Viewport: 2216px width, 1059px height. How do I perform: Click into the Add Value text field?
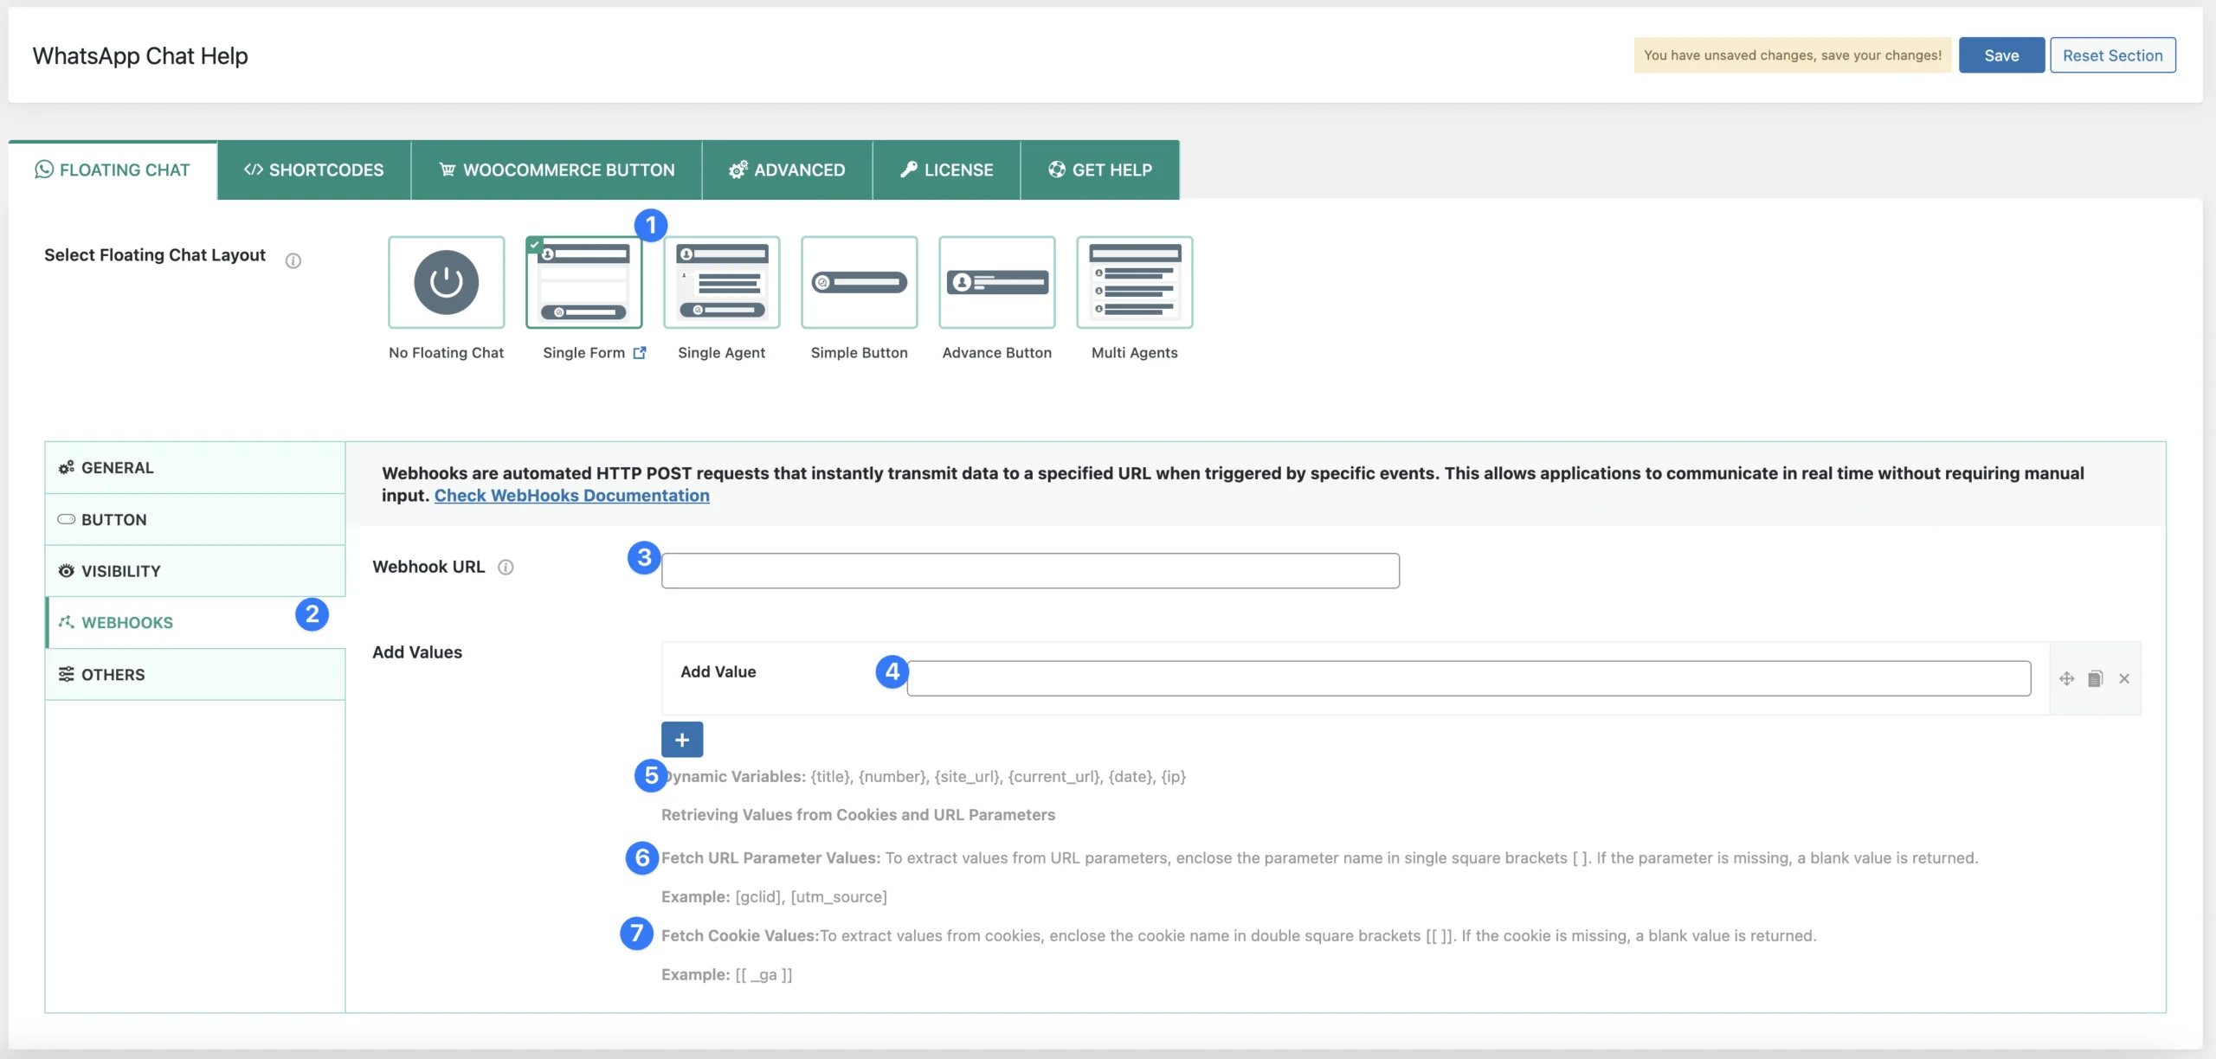point(1469,678)
